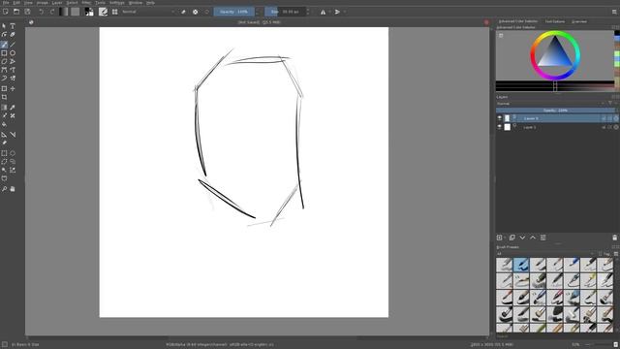Select the Gradient tool

click(4, 108)
